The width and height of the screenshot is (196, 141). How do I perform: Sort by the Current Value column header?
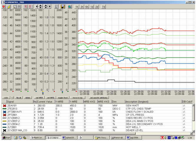45,101
